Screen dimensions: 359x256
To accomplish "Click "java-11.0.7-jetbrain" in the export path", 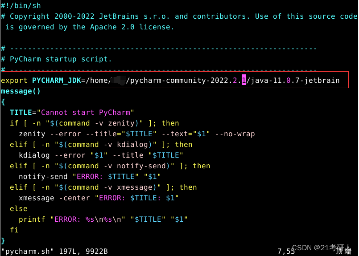I will pos(295,81).
